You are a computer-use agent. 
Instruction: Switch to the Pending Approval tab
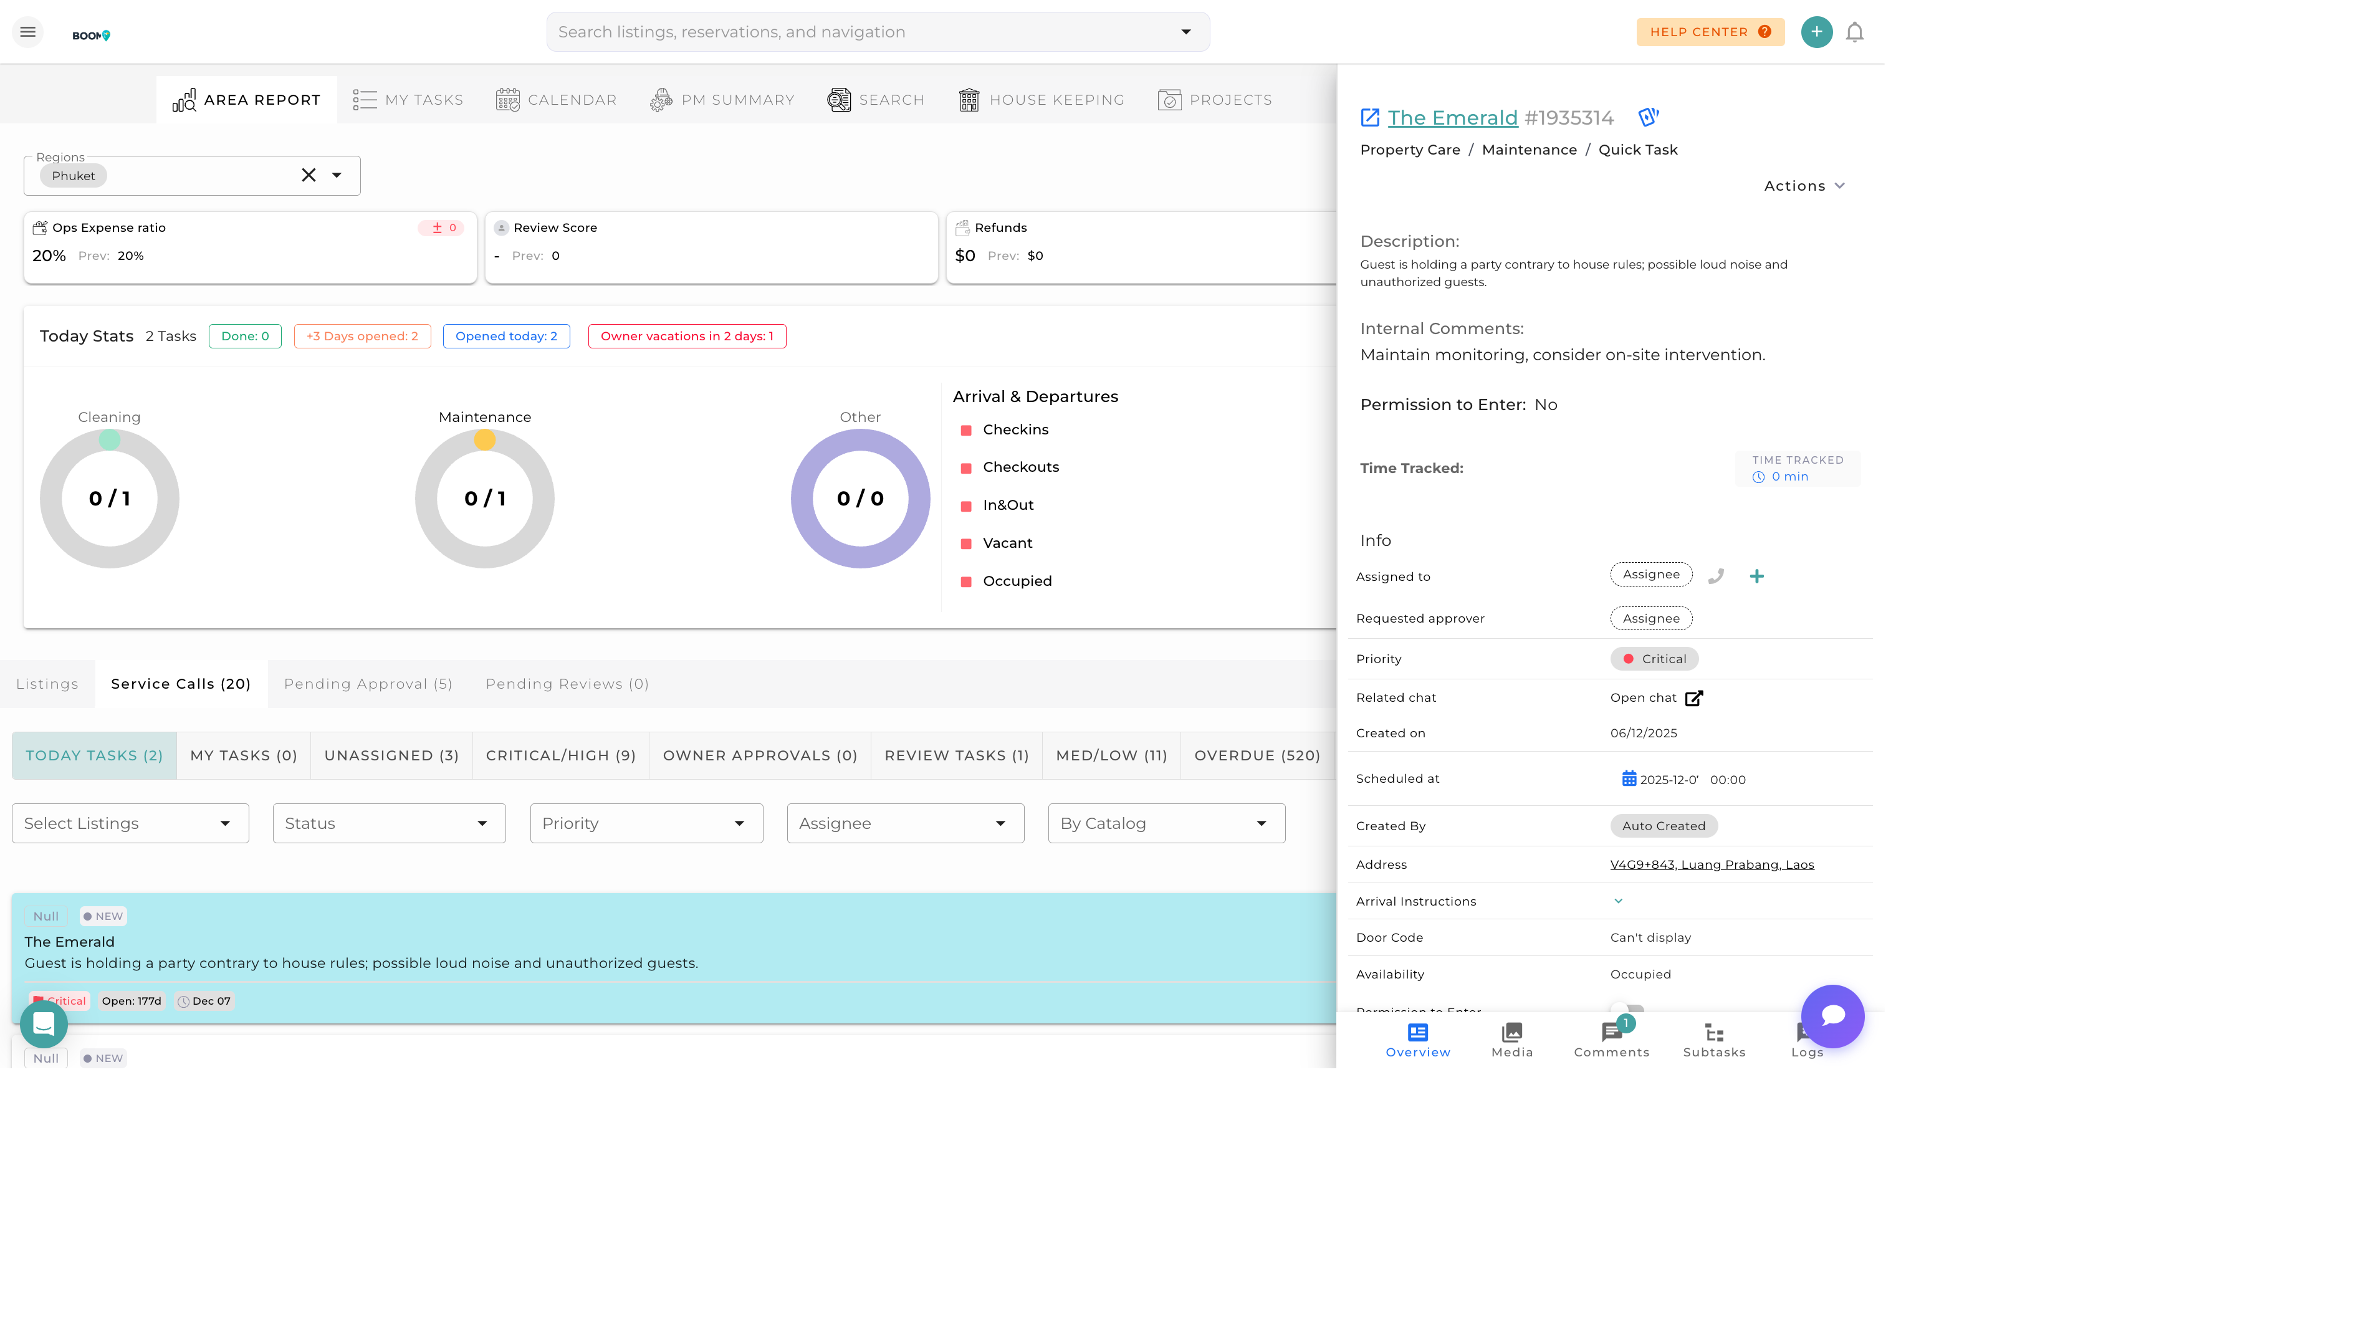tap(368, 683)
